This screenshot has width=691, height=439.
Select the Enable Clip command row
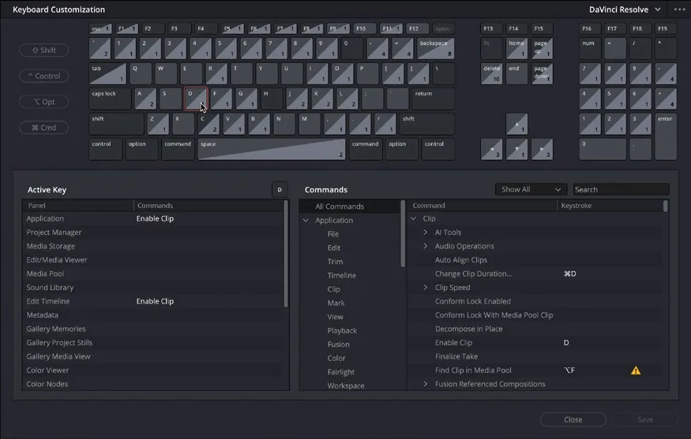pos(535,343)
